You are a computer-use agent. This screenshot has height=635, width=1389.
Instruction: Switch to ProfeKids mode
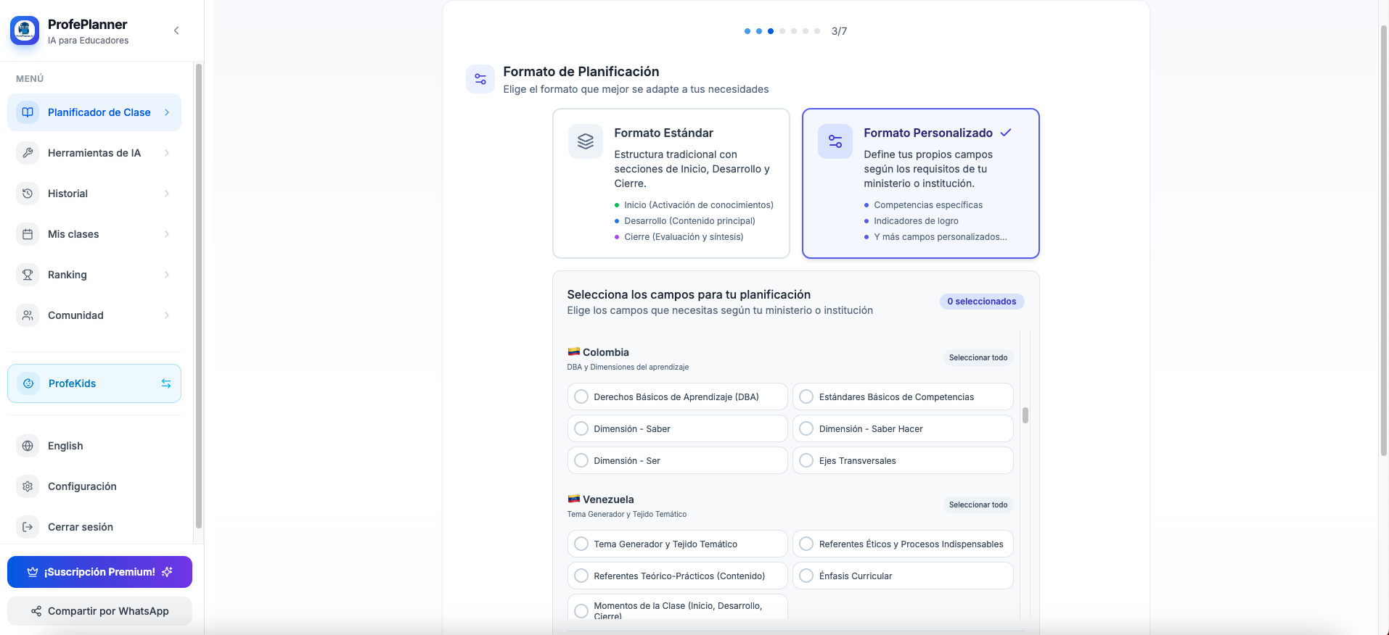94,383
